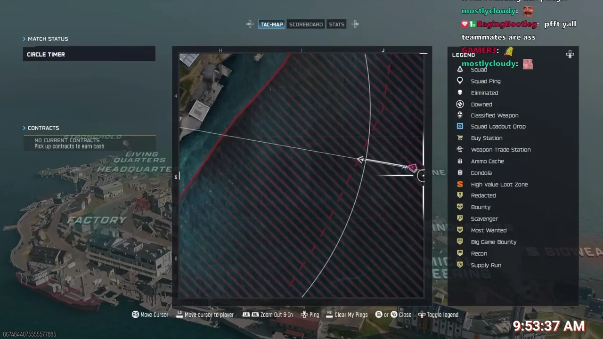Screen dimensions: 603x339
Task: Click the Squad triangle icon in legend
Action: tap(460, 69)
